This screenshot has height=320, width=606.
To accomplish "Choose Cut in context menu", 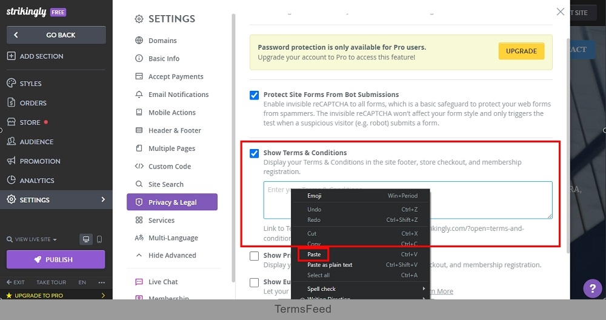I will (360, 233).
